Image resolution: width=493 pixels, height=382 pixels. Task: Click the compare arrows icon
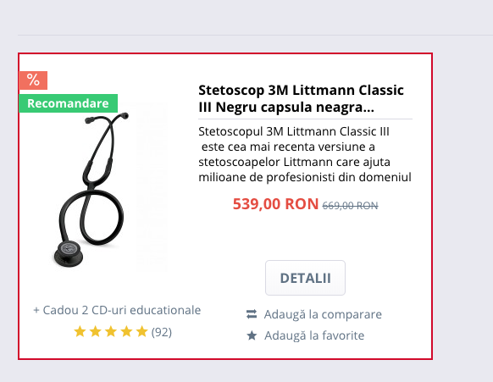[x=252, y=314]
